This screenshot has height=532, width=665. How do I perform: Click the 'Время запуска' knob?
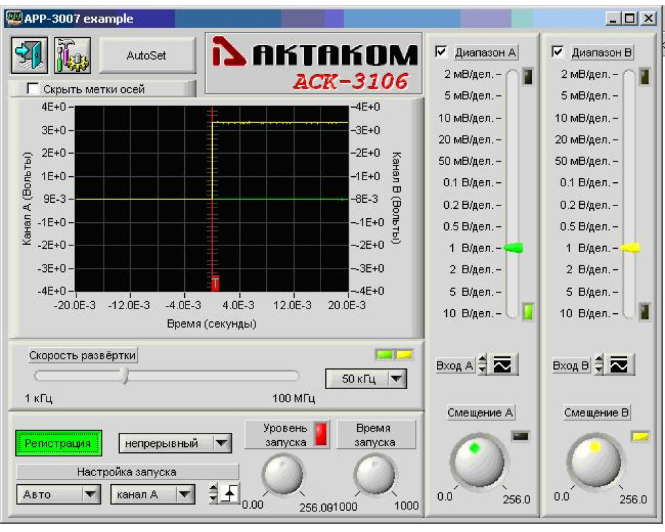pyautogui.click(x=375, y=474)
